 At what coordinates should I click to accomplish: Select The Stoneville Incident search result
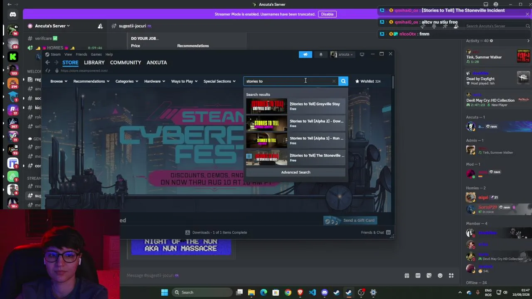296,157
